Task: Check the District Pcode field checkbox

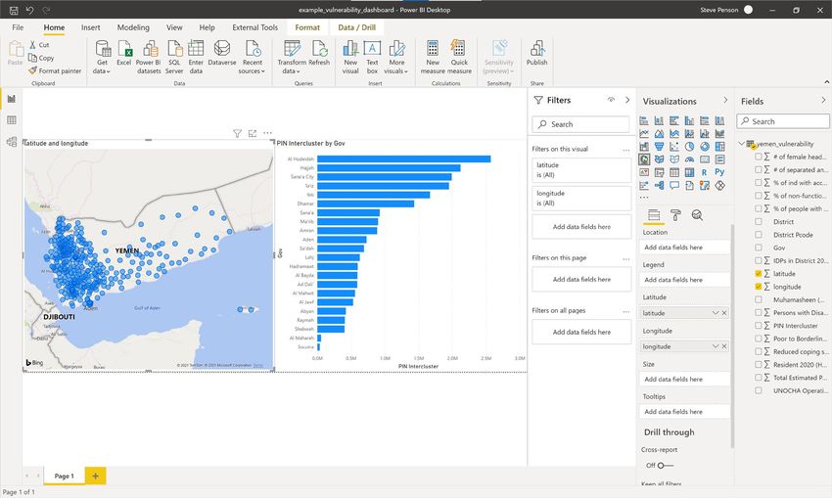Action: pos(759,235)
